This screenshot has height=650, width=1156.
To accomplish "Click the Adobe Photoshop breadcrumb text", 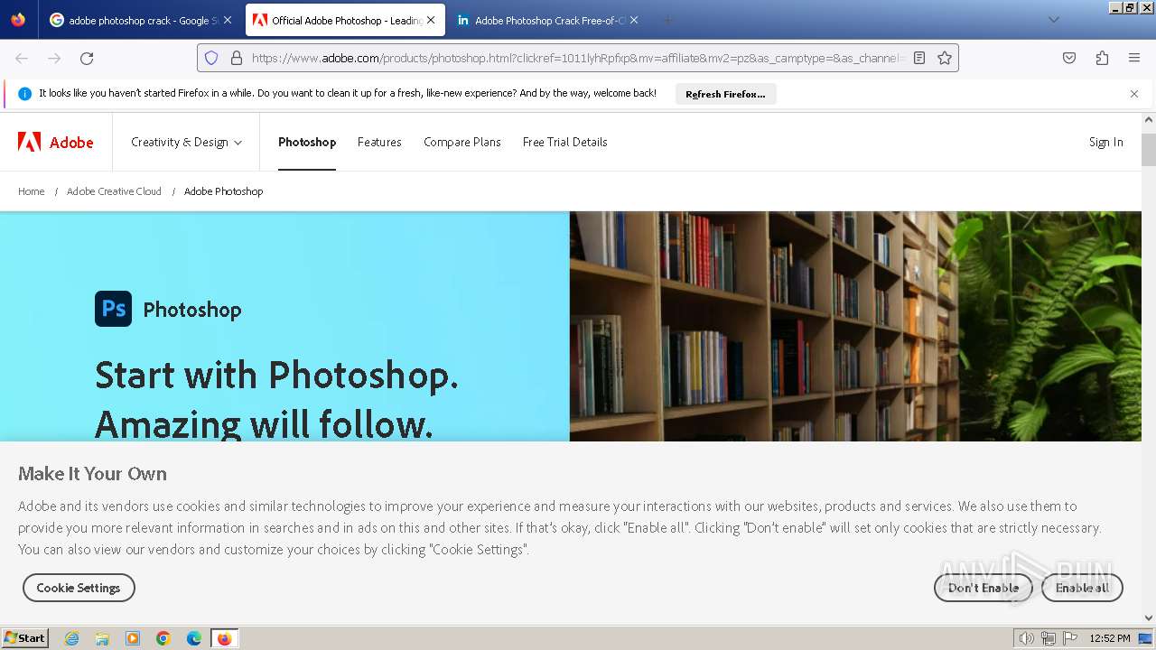I will 224,191.
